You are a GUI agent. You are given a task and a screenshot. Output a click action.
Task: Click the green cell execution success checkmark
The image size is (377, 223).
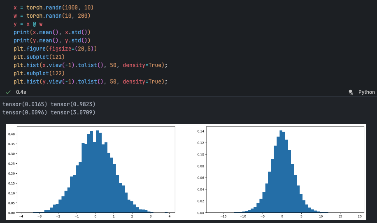point(8,92)
